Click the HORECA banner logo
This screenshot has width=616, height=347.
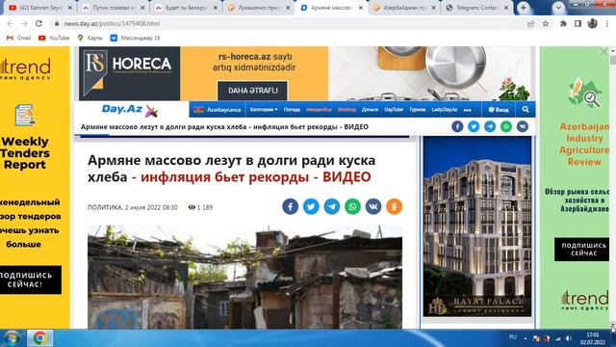129,73
